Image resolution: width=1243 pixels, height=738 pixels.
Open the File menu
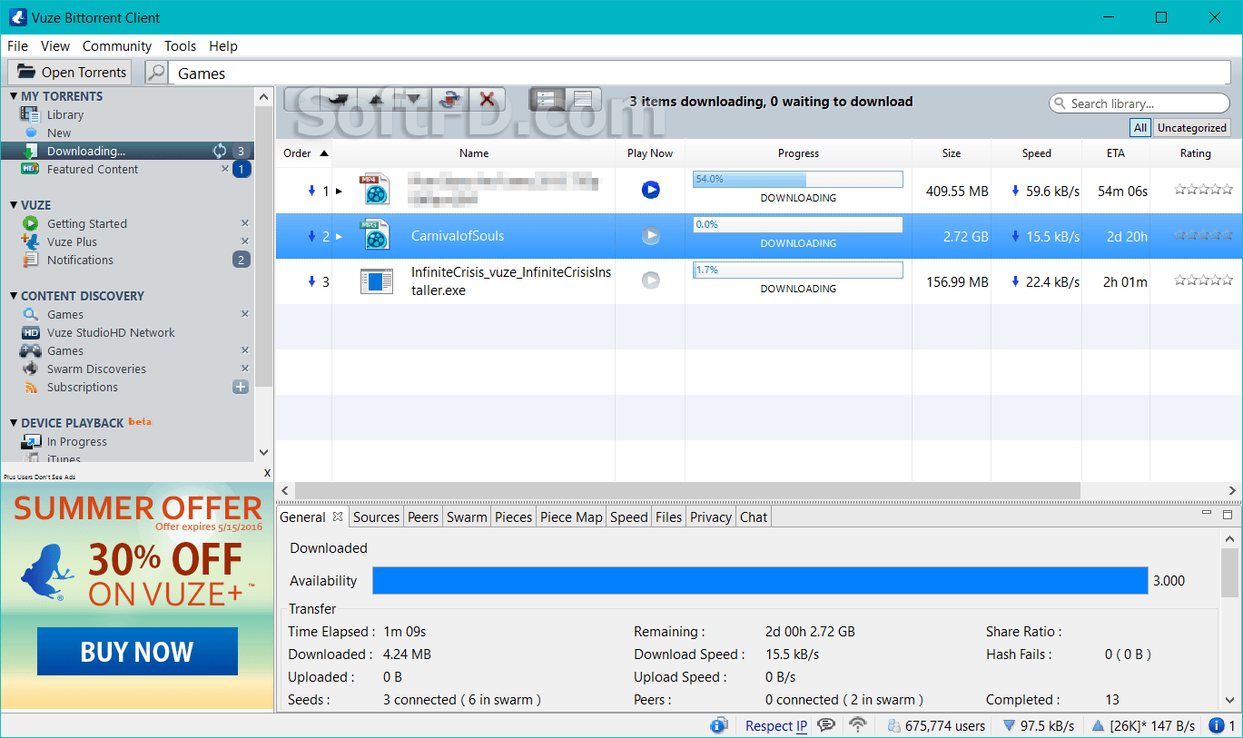coord(17,46)
